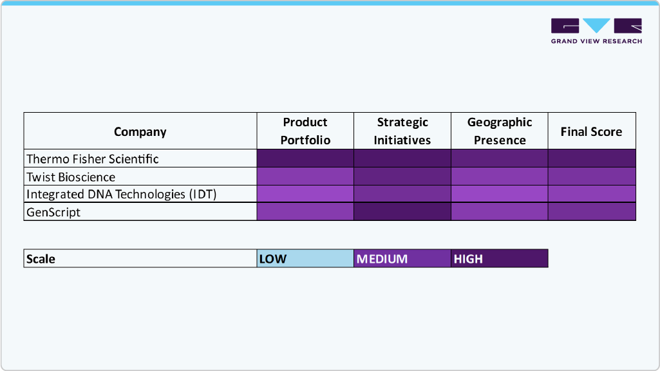Click the Geographic Presence column header

(500, 131)
